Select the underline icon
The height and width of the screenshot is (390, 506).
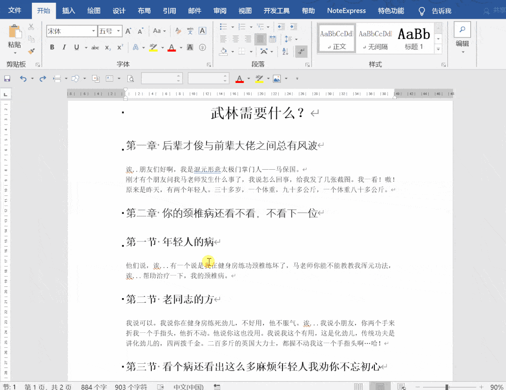click(76, 47)
